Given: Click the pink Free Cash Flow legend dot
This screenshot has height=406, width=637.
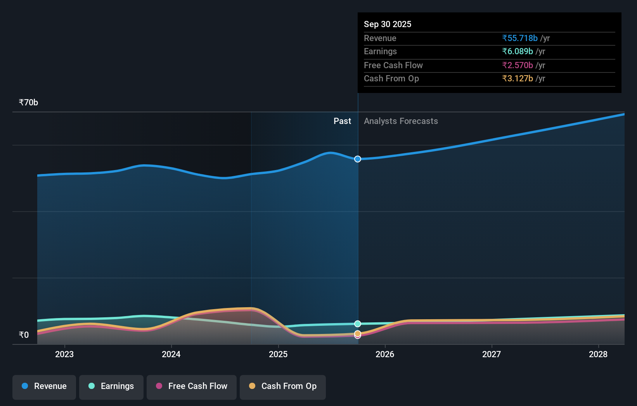Looking at the screenshot, I should 159,386.
